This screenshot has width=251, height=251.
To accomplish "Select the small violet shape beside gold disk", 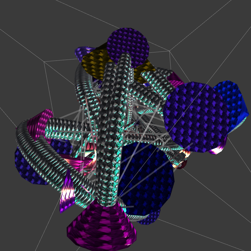I will [x=81, y=52].
